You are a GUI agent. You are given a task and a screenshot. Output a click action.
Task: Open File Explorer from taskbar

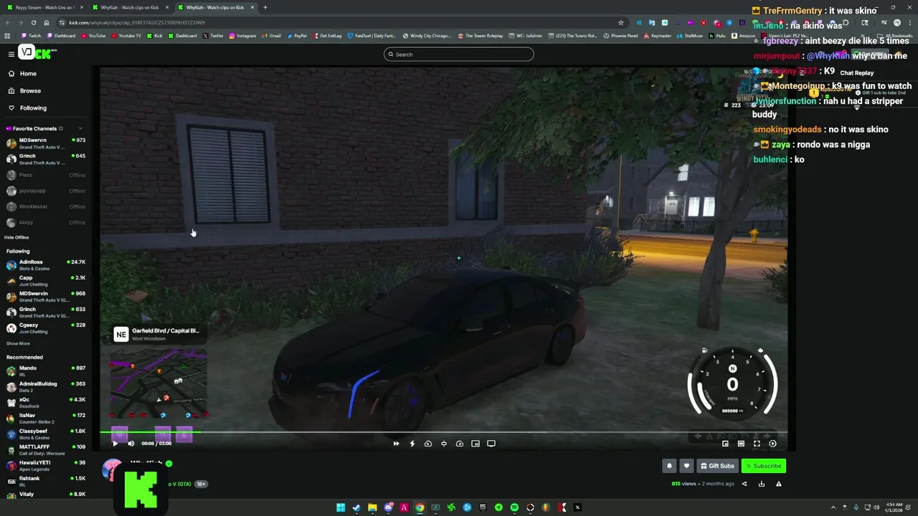coord(372,507)
